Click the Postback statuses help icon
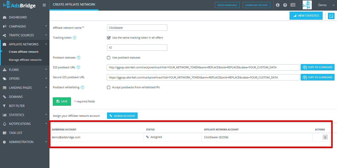337x168 pixels. pyautogui.click(x=79, y=58)
